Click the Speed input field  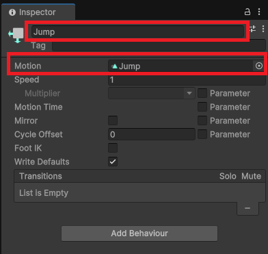coord(187,79)
